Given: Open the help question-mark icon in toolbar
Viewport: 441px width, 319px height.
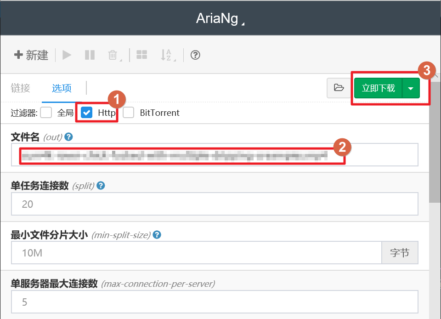Looking at the screenshot, I should click(x=195, y=55).
